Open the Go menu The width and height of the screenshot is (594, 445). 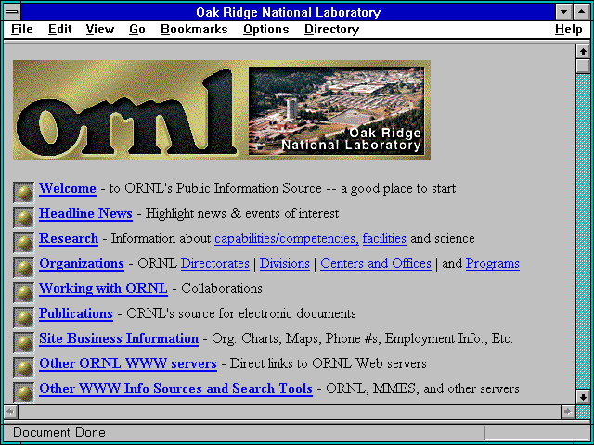(x=136, y=29)
